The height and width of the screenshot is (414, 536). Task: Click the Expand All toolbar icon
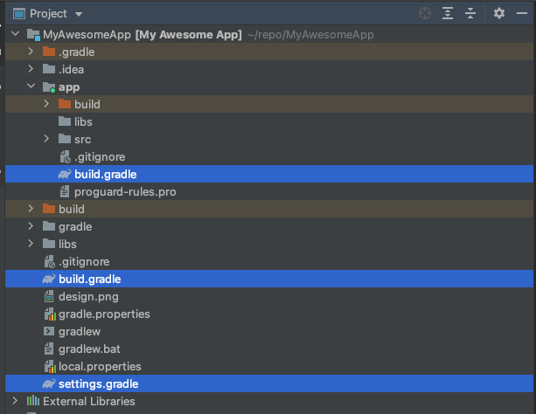[448, 14]
